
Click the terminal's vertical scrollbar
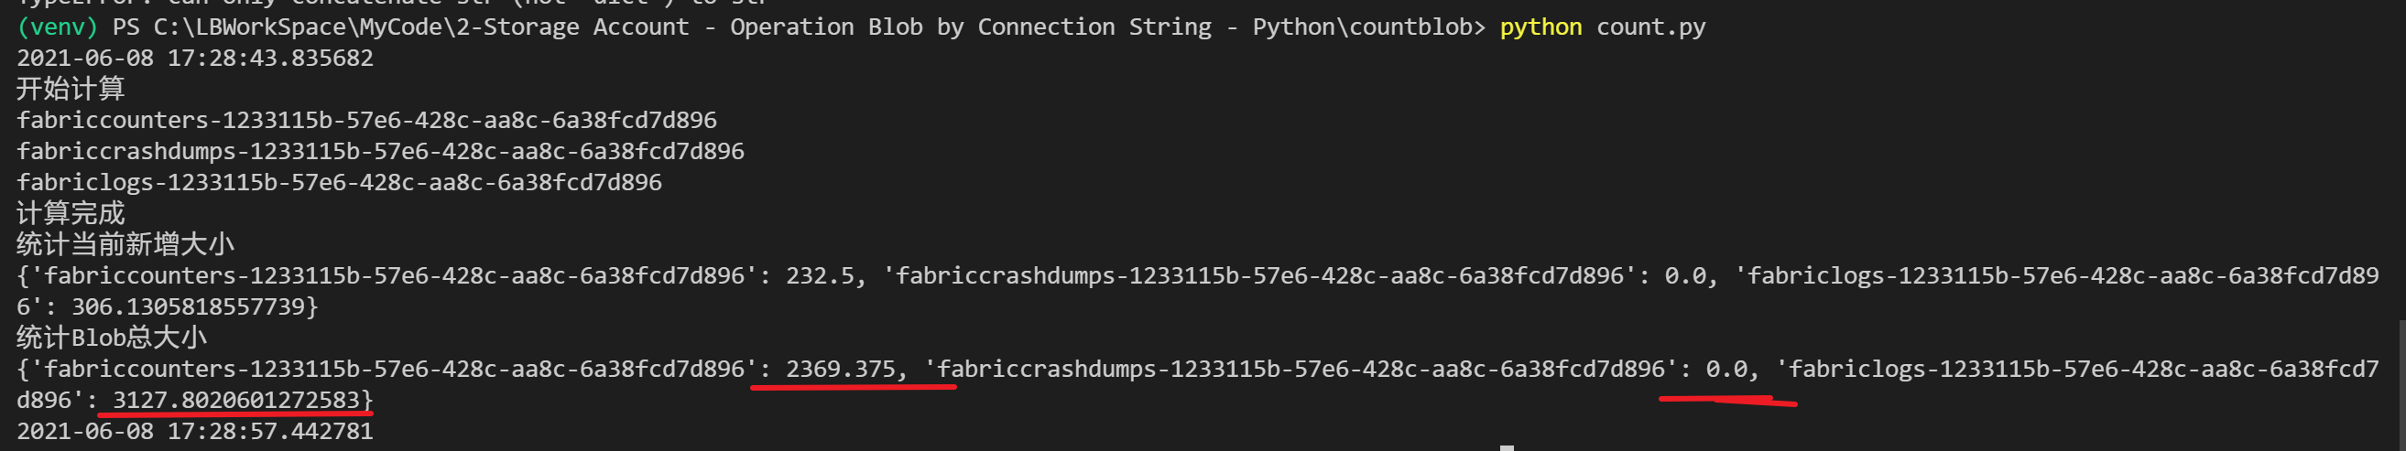[2401, 382]
